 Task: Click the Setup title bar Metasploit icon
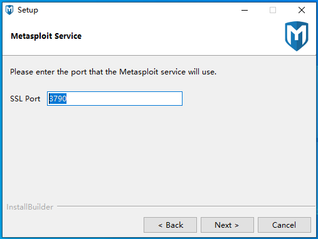click(9, 10)
